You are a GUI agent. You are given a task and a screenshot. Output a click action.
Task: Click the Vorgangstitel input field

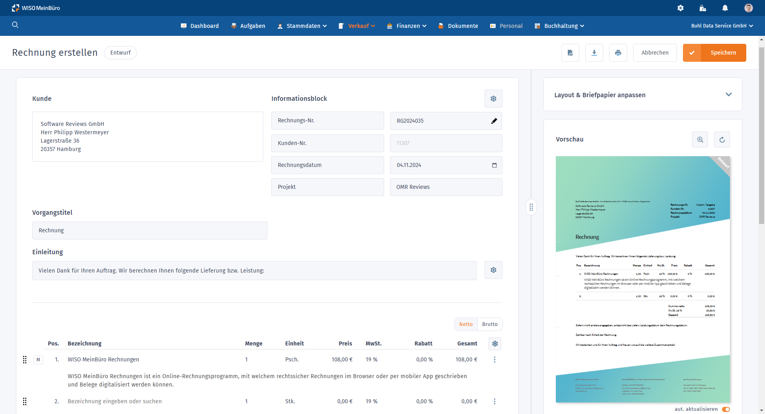click(x=149, y=230)
